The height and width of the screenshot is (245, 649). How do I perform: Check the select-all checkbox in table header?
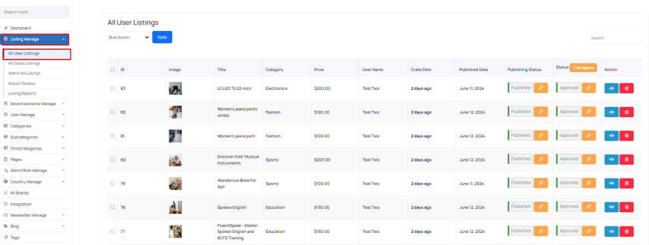[x=113, y=70]
